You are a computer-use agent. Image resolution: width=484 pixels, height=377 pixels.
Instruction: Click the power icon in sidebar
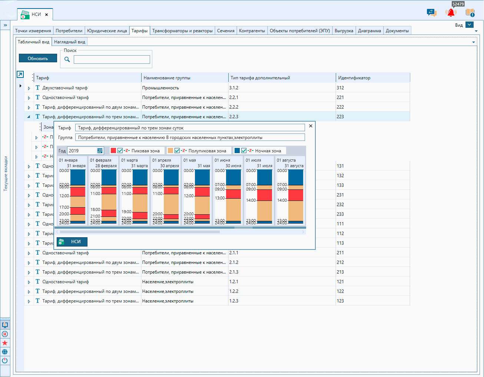coord(5,361)
